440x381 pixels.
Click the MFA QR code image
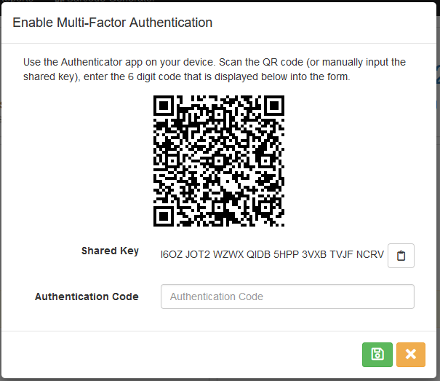tap(219, 161)
